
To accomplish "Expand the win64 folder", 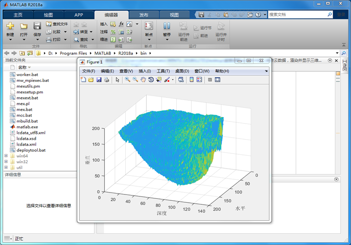I will [x=6, y=156].
